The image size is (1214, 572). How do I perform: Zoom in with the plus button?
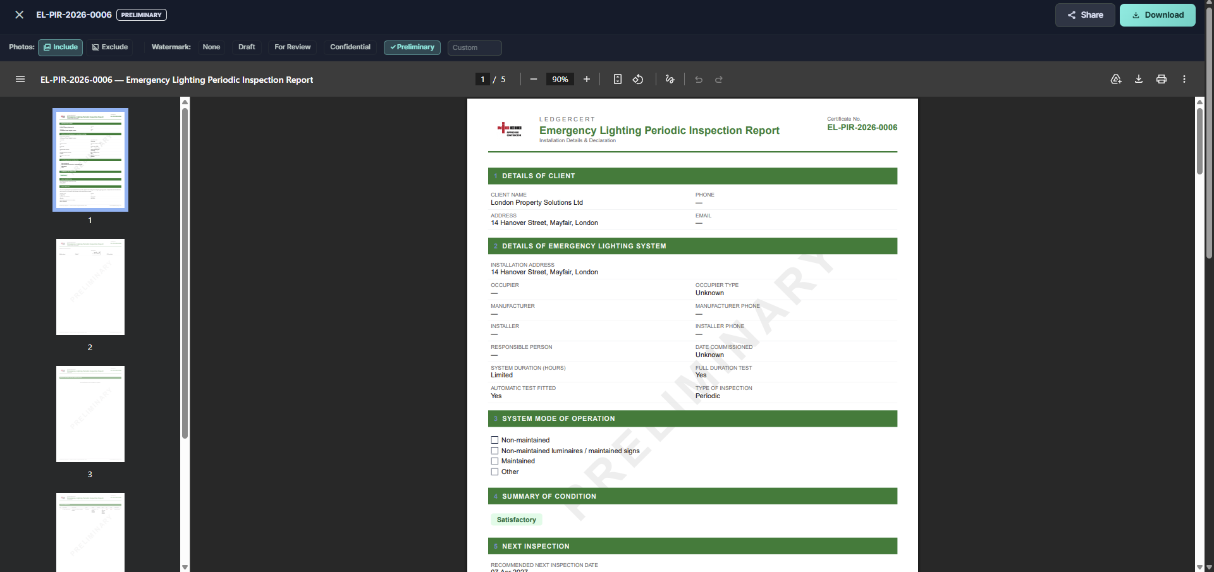click(x=586, y=79)
